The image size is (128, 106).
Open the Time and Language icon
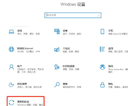57,67
